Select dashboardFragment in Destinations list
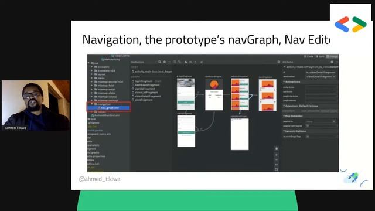The width and height of the screenshot is (375, 211). (146, 85)
